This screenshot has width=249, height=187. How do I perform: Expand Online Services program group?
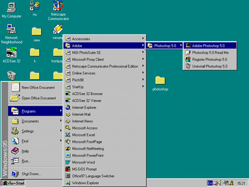(x=105, y=73)
